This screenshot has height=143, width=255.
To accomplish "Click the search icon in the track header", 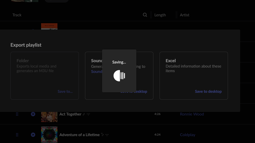I will tap(145, 15).
